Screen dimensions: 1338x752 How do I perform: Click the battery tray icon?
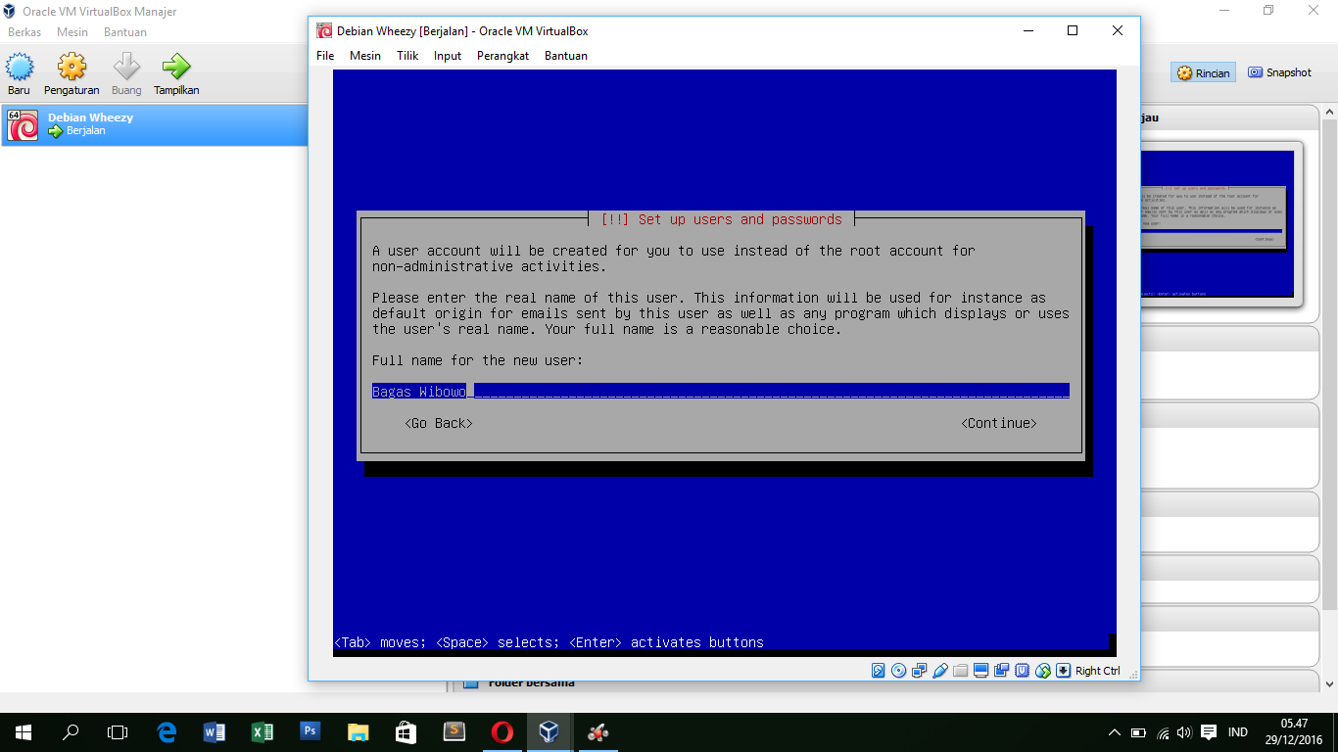(1138, 732)
